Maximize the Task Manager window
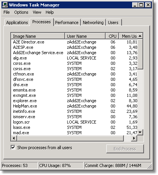 [141, 5]
